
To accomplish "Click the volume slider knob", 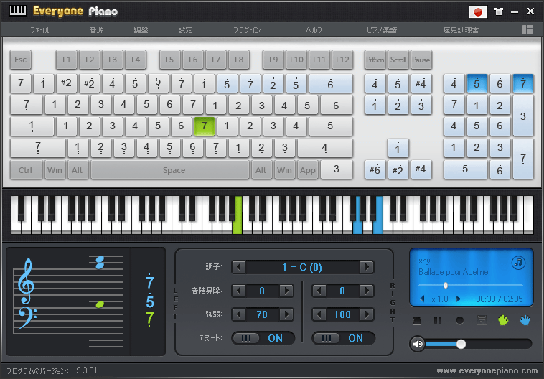I will [461, 344].
